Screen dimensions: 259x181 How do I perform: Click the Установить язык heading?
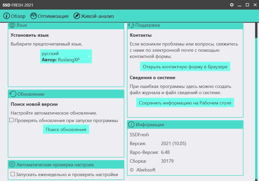pyautogui.click(x=30, y=35)
